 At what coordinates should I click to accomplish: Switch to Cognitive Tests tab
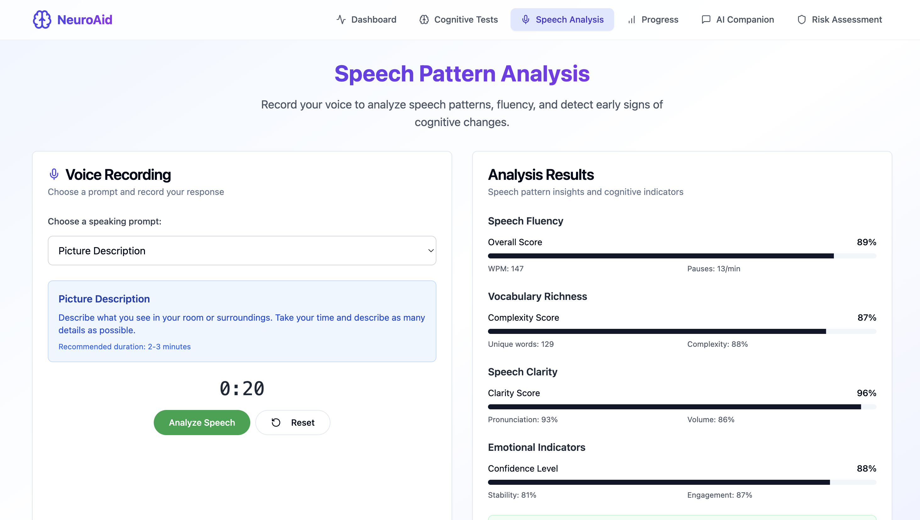point(458,19)
